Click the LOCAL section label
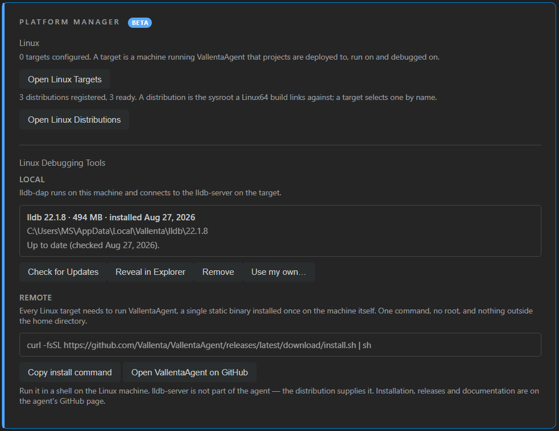Screen dimensions: 559x431 point(32,180)
